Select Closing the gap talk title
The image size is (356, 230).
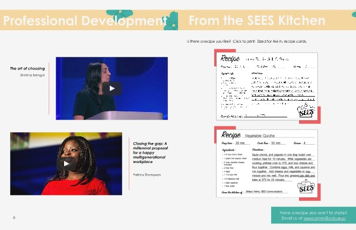(150, 152)
